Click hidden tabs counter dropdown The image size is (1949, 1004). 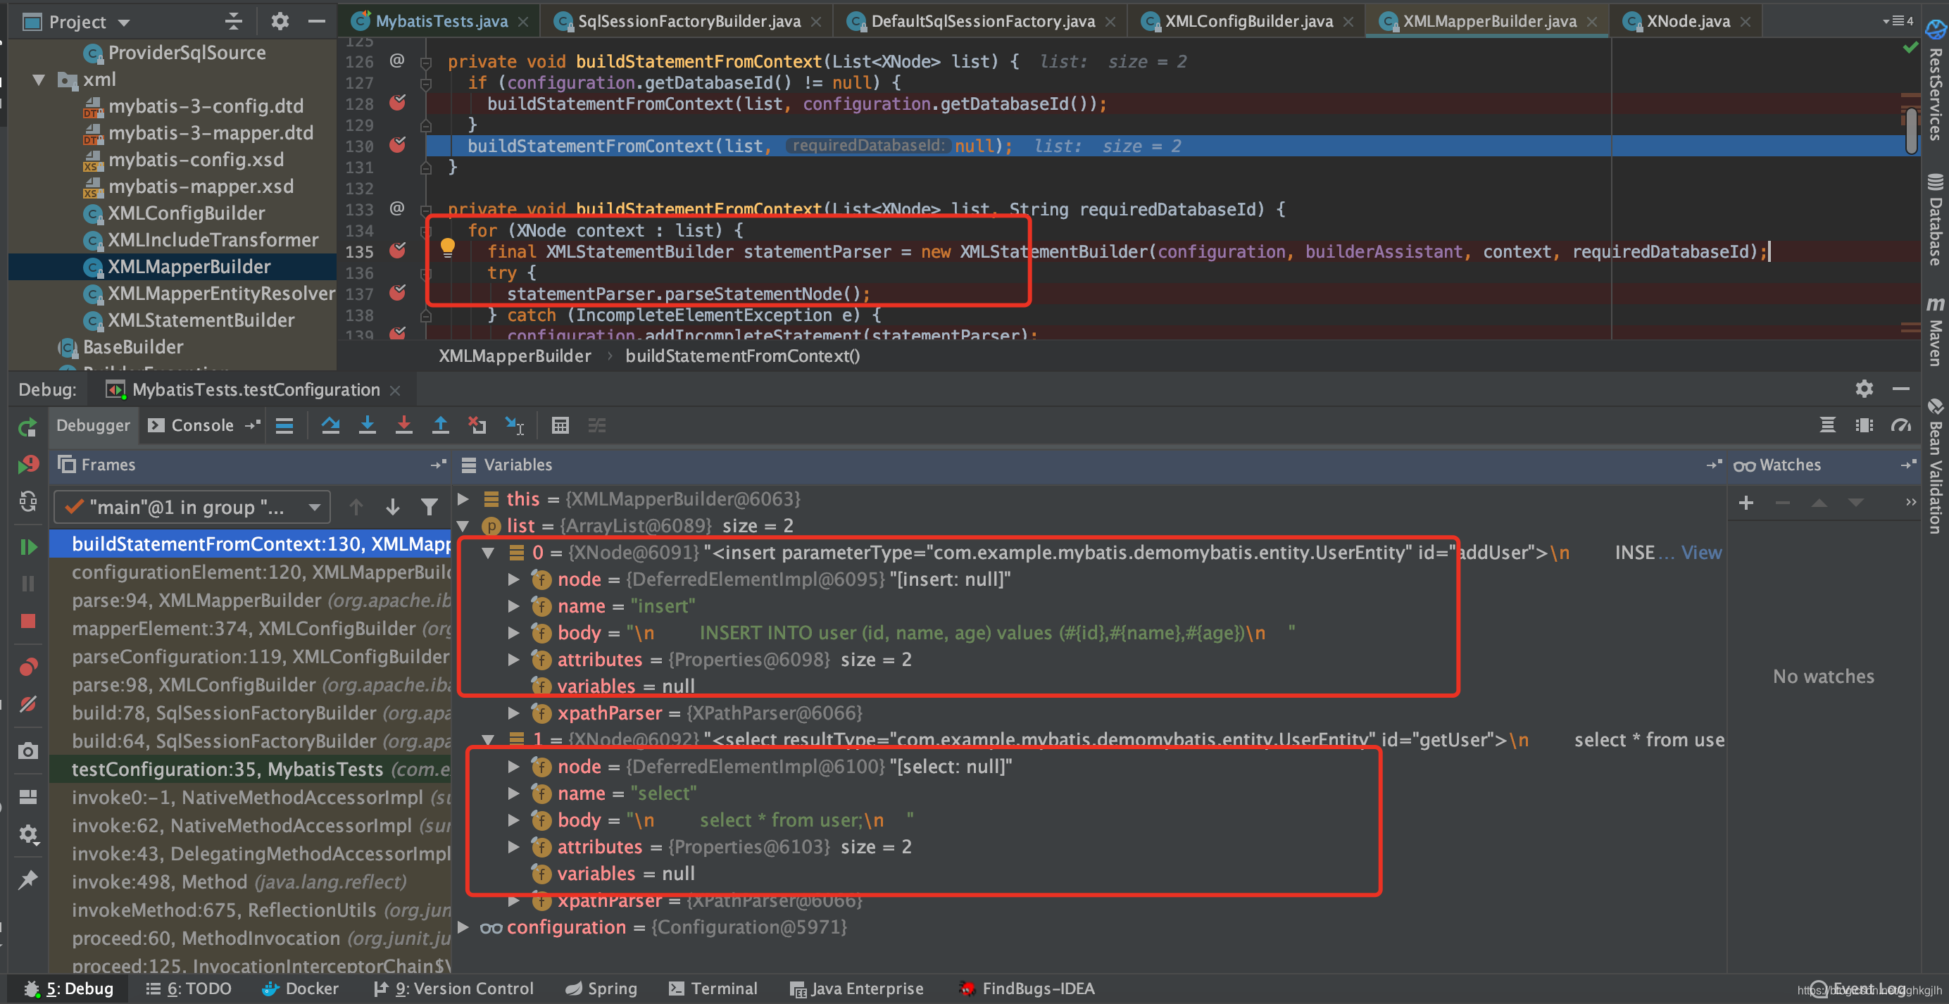click(x=1898, y=20)
